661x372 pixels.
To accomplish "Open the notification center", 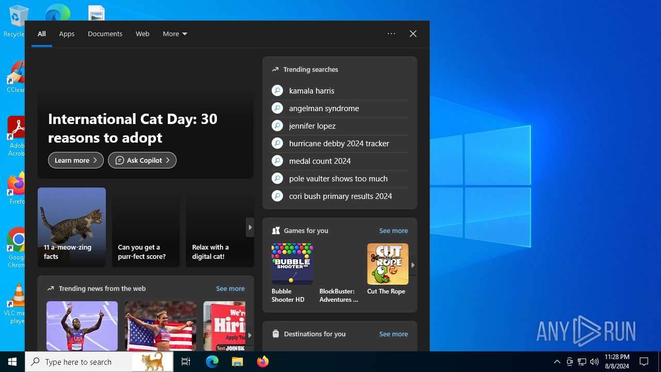I will (644, 362).
